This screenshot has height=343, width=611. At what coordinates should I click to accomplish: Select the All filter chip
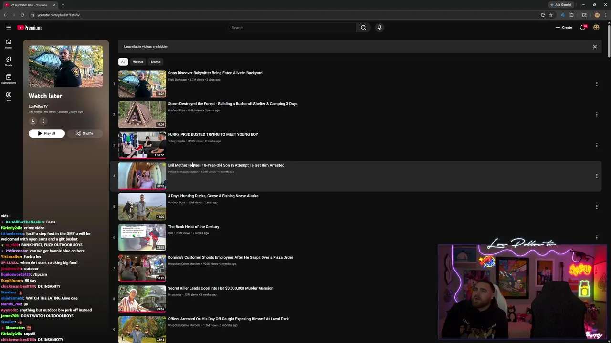pyautogui.click(x=123, y=61)
